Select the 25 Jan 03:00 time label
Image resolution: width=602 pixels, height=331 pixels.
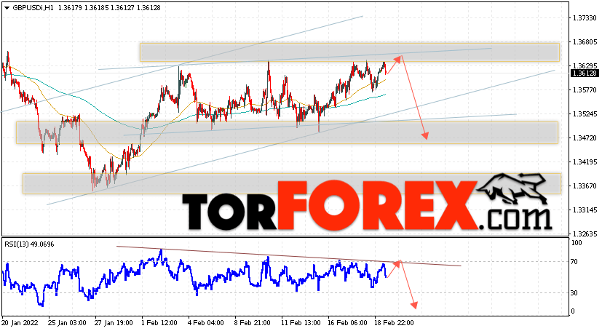(x=67, y=323)
